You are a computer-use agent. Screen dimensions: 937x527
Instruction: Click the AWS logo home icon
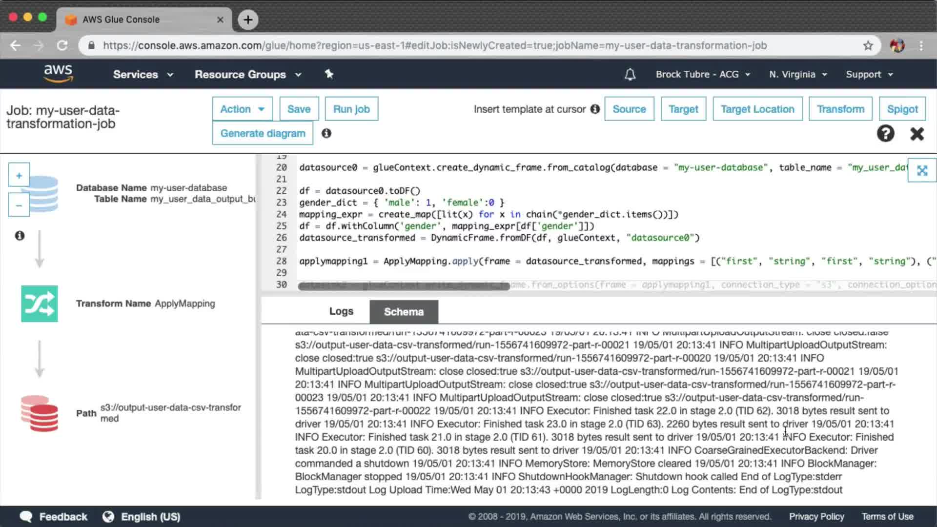(x=58, y=74)
